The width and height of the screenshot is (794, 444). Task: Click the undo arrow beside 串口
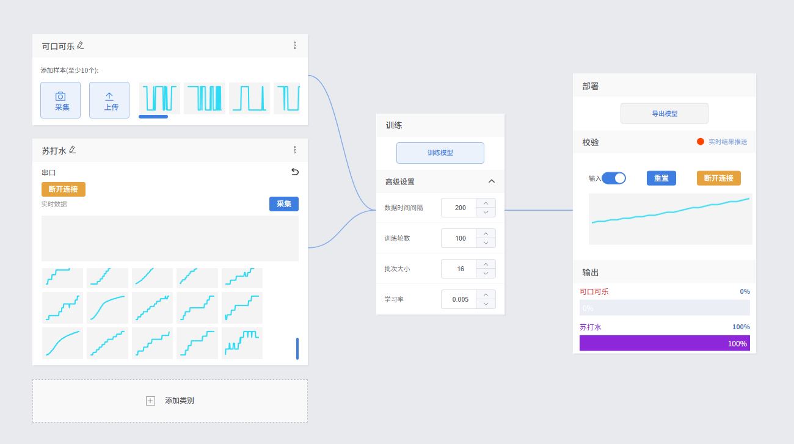click(x=295, y=172)
